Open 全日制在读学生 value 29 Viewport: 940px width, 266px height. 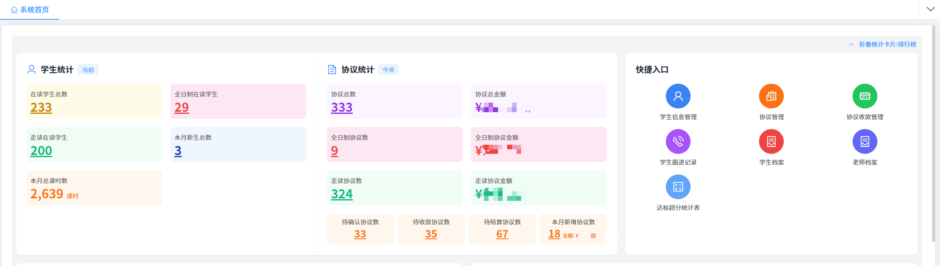pos(181,108)
